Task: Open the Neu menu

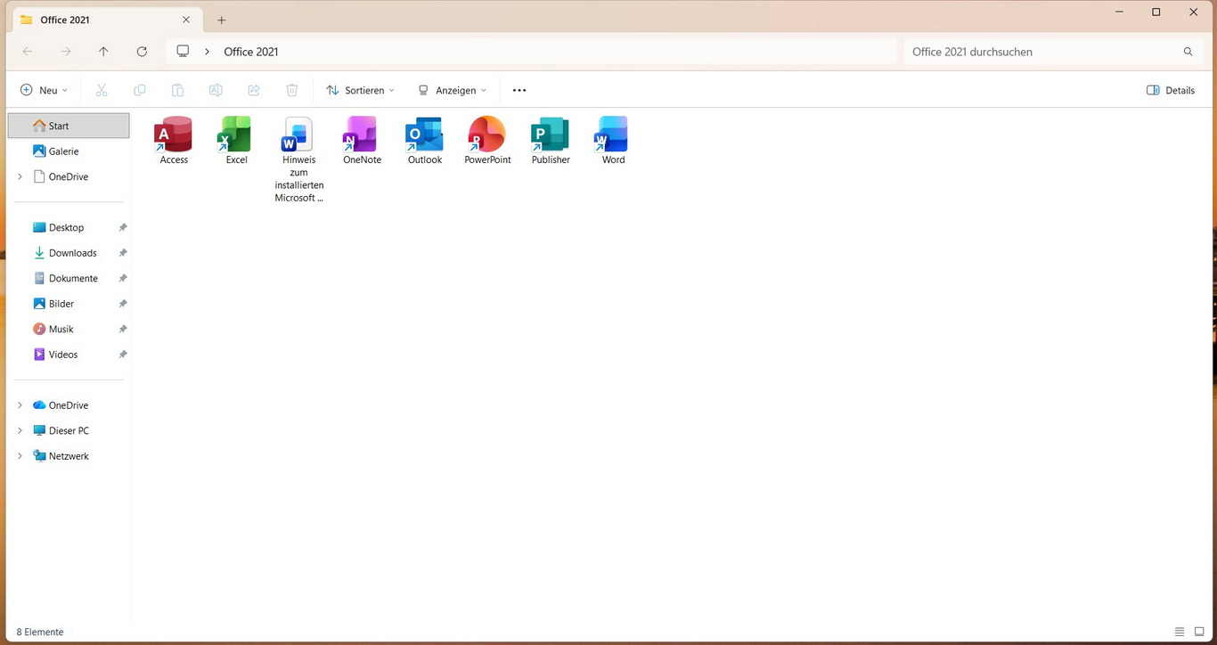Action: tap(44, 90)
